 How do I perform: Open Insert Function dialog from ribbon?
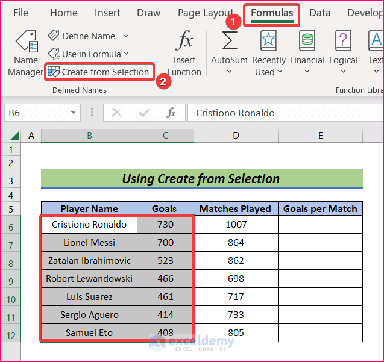pyautogui.click(x=184, y=53)
